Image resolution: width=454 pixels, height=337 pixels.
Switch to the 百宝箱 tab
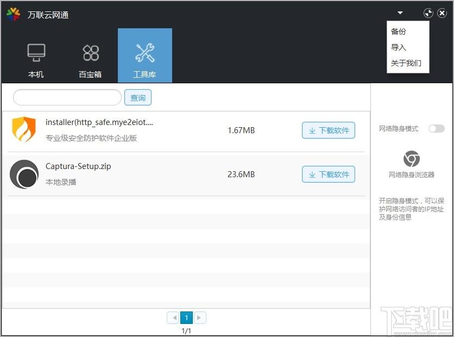click(x=90, y=55)
